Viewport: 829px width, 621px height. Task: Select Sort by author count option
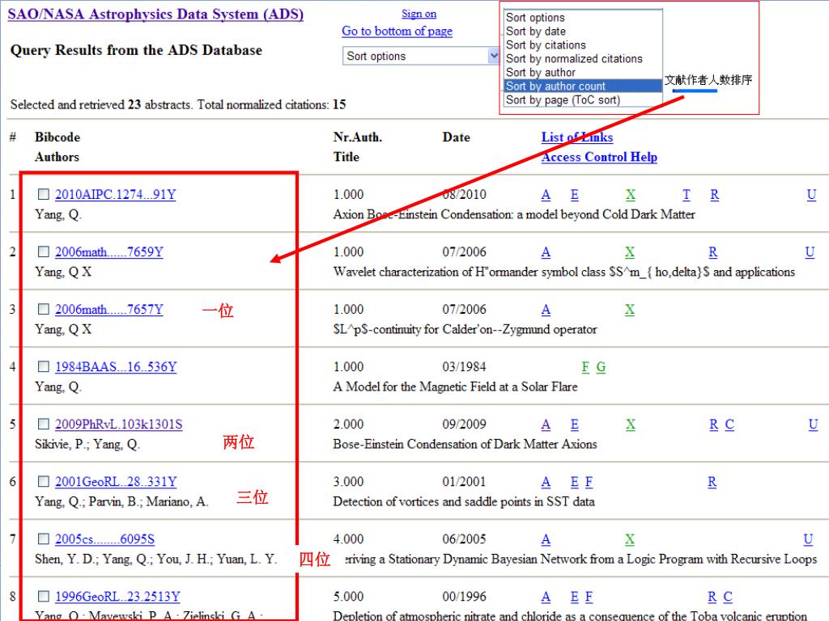click(x=583, y=86)
